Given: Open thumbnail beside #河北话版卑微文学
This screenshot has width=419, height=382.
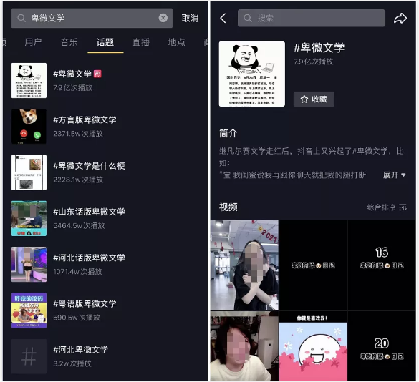Looking at the screenshot, I should [29, 264].
